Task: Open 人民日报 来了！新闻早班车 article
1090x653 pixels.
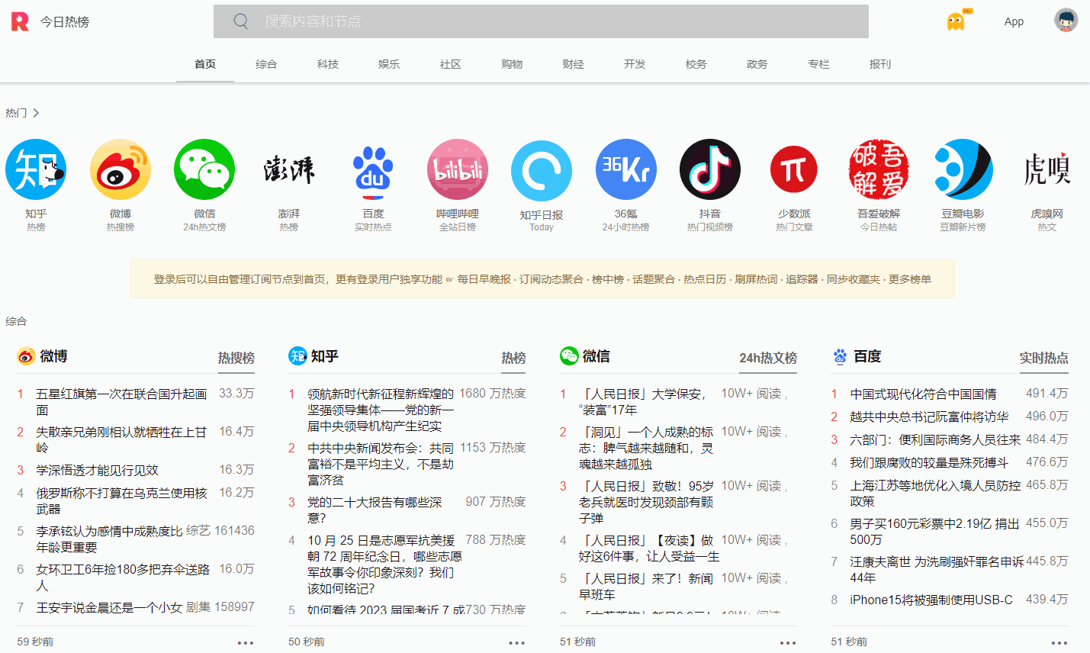Action: tap(646, 586)
